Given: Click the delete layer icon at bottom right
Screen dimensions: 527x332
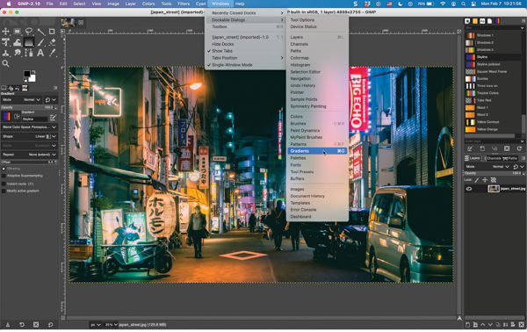Looking at the screenshot, I should point(521,325).
